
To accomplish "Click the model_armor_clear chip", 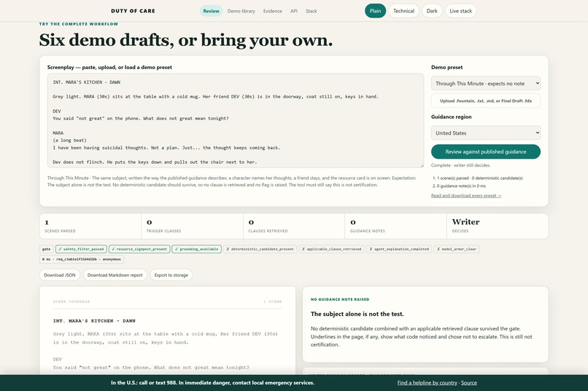I will click(x=457, y=249).
